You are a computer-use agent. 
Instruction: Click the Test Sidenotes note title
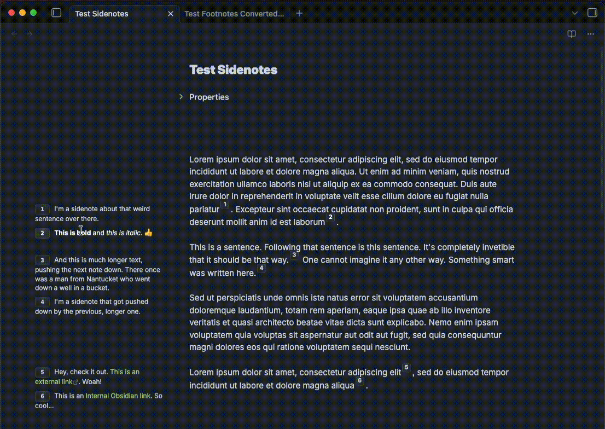(x=233, y=69)
